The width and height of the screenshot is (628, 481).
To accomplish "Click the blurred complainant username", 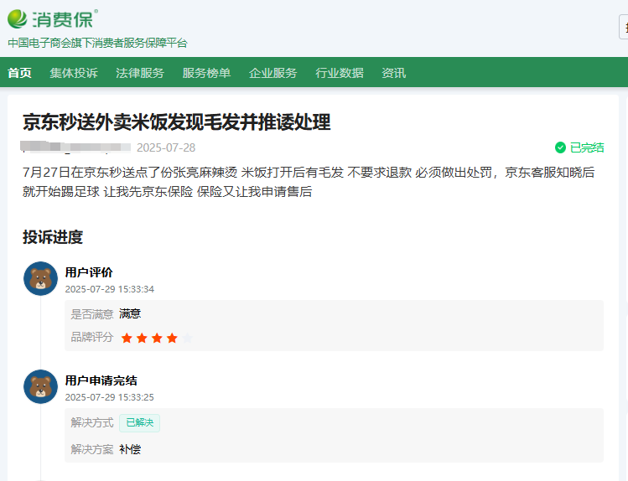I will (75, 147).
